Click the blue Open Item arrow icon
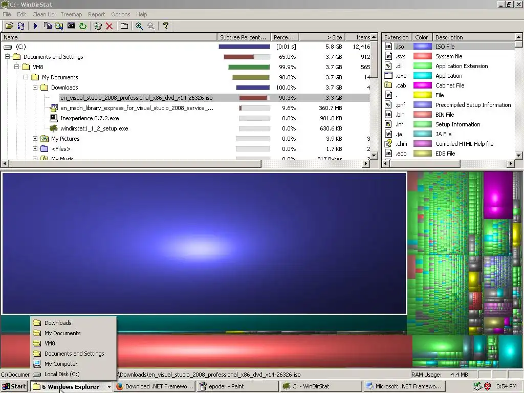Screen dimensions: 524x393 [36, 26]
